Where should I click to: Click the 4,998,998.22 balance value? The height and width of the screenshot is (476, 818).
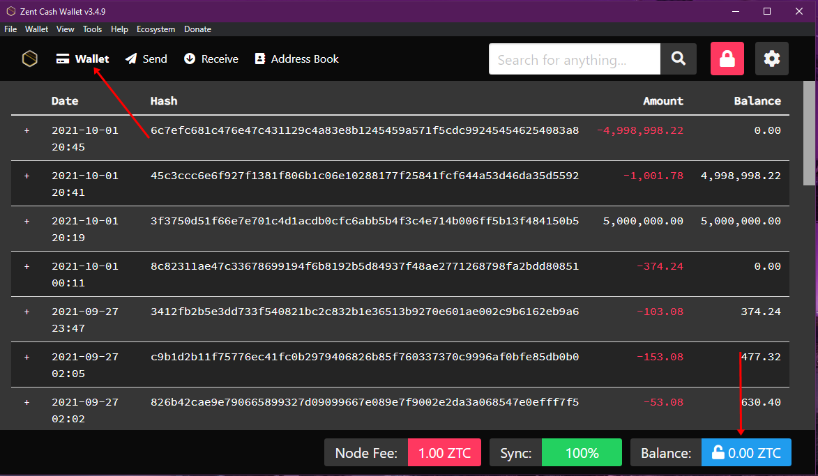[x=741, y=176]
